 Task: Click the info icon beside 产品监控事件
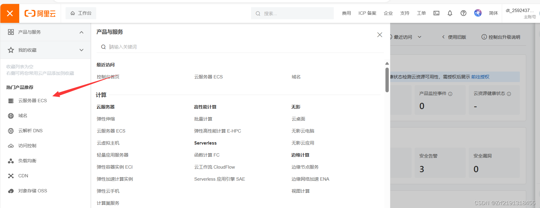point(450,94)
